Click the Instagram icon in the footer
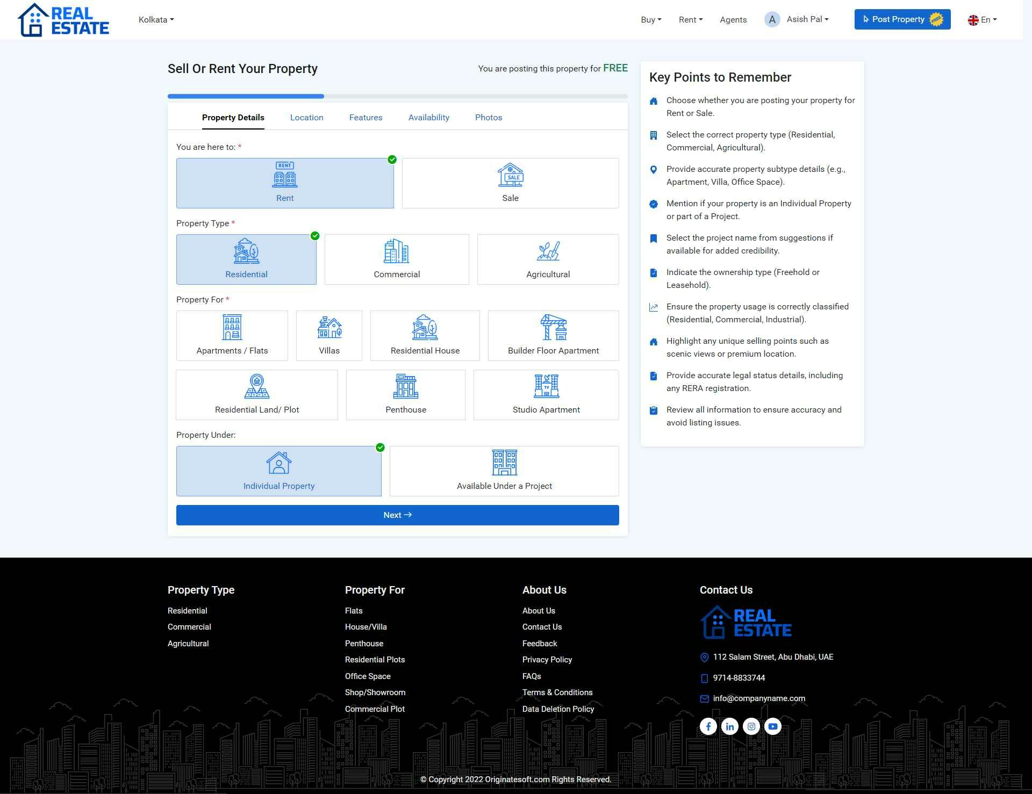This screenshot has width=1032, height=794. [x=751, y=726]
